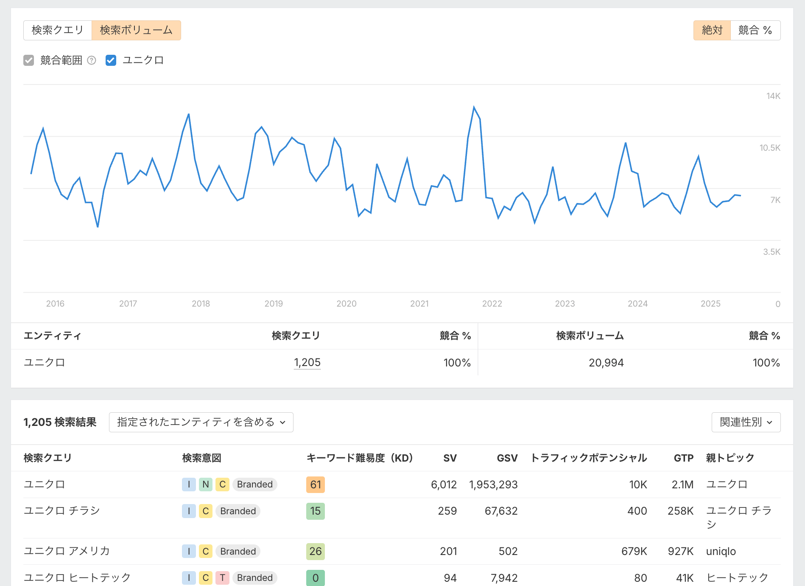805x586 pixels.
Task: Sort by the SV column header
Action: coord(450,458)
